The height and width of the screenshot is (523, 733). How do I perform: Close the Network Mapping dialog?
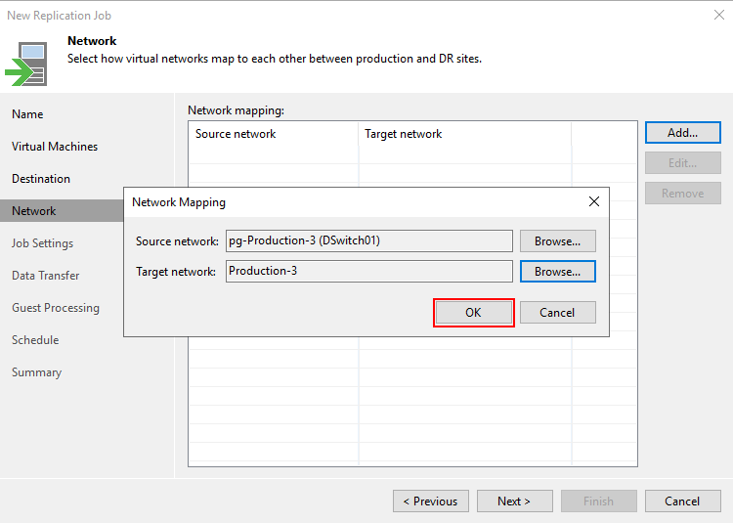pyautogui.click(x=593, y=202)
